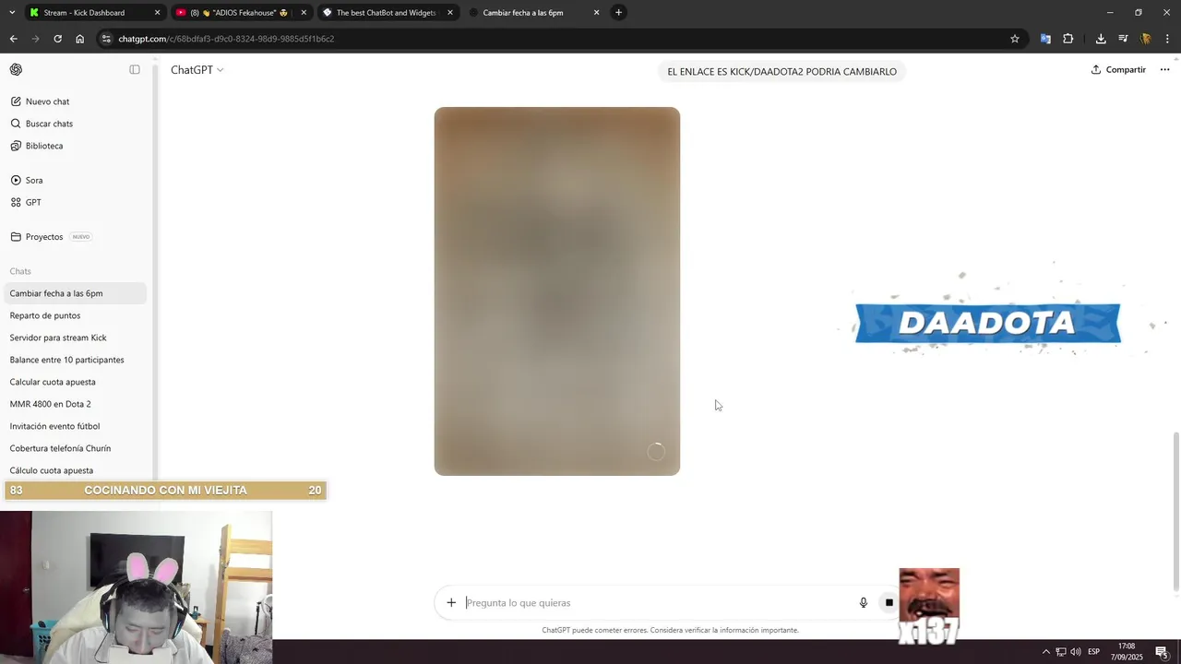This screenshot has width=1181, height=664.
Task: Expand the ChatGPT model selector dropdown
Action: (x=197, y=70)
